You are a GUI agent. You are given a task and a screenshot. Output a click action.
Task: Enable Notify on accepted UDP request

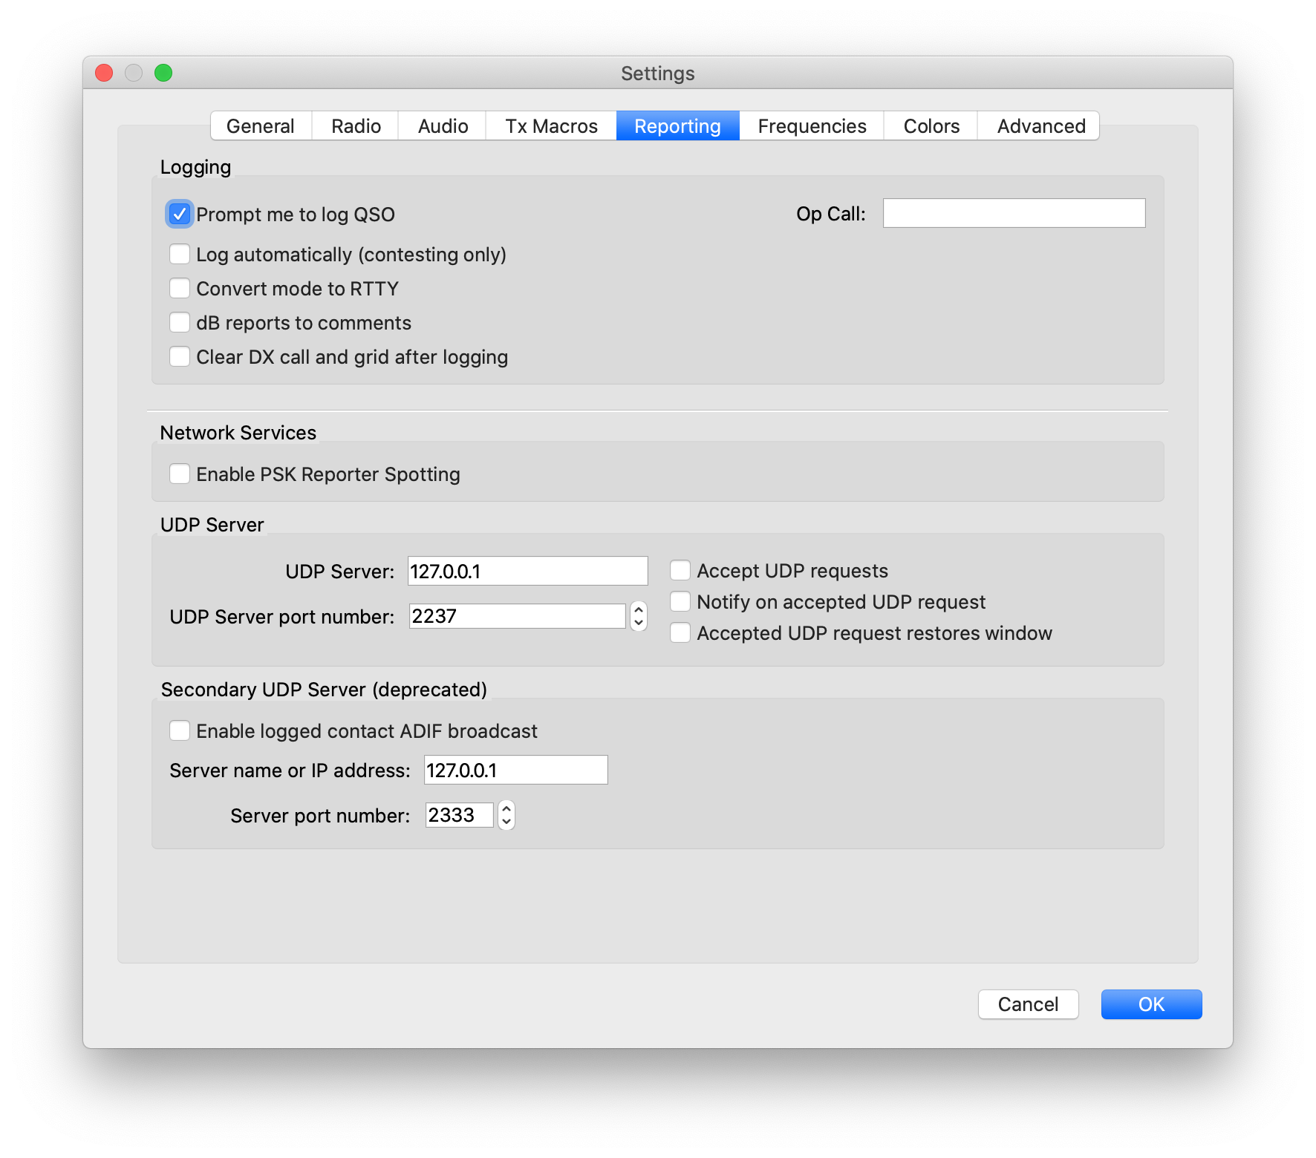click(680, 602)
